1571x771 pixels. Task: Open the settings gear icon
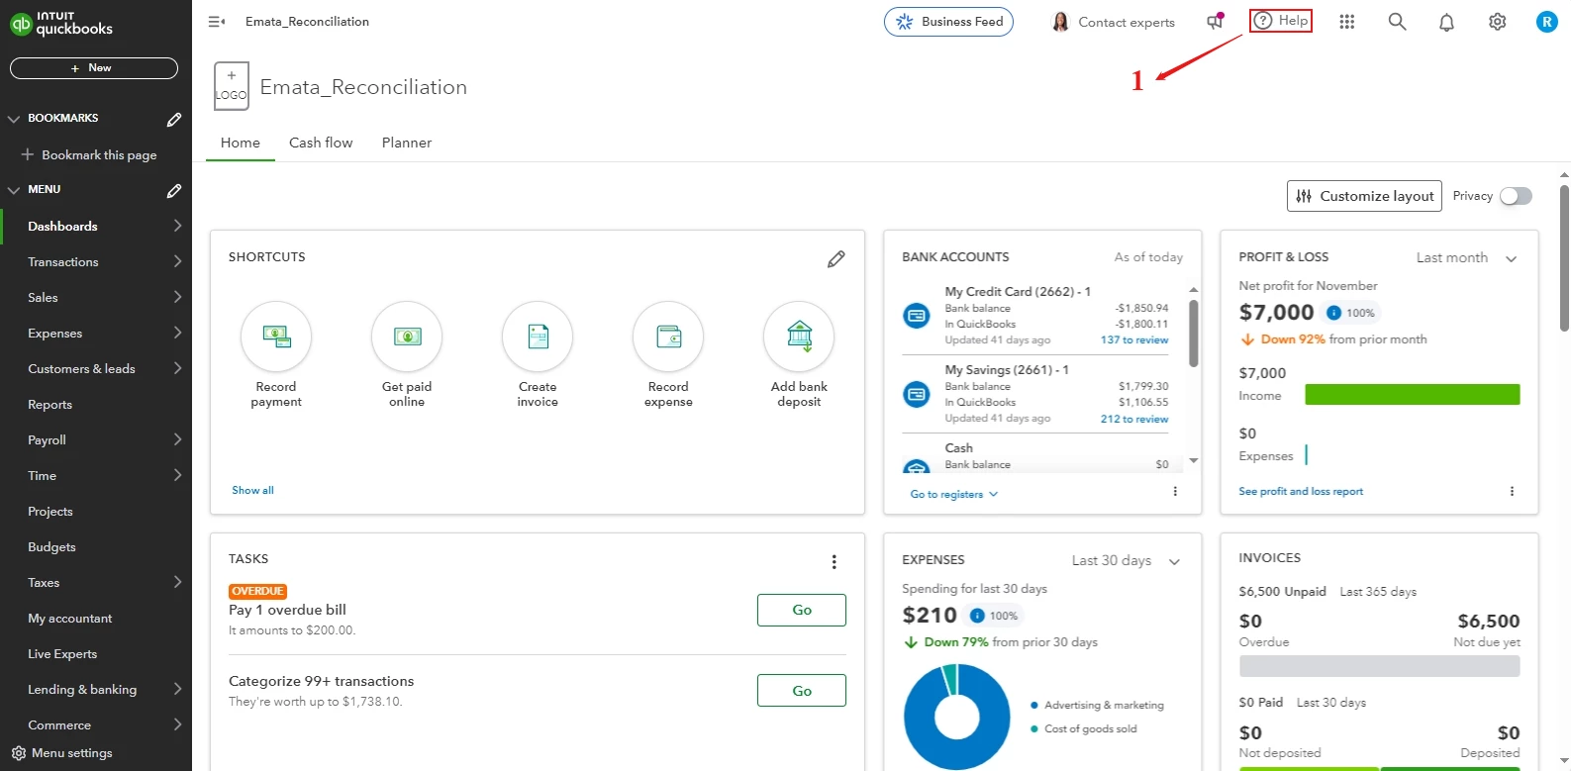click(1497, 22)
